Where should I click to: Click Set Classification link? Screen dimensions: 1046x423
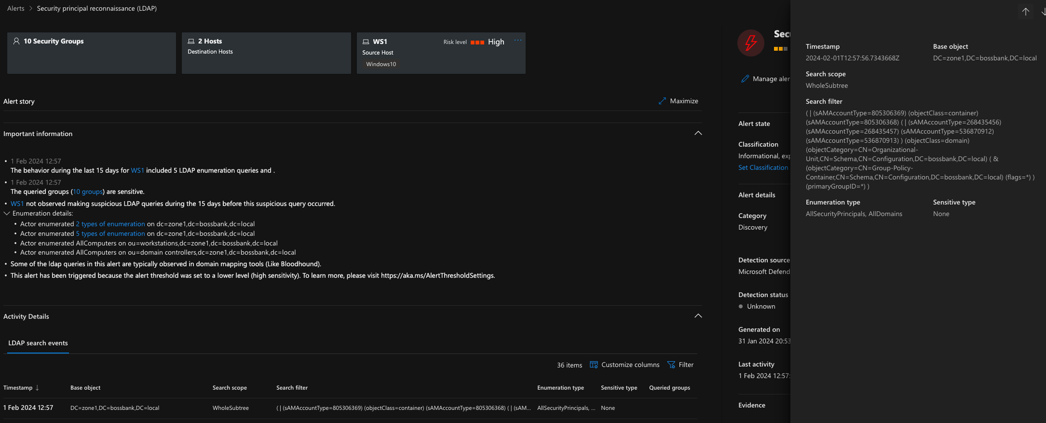(x=763, y=167)
